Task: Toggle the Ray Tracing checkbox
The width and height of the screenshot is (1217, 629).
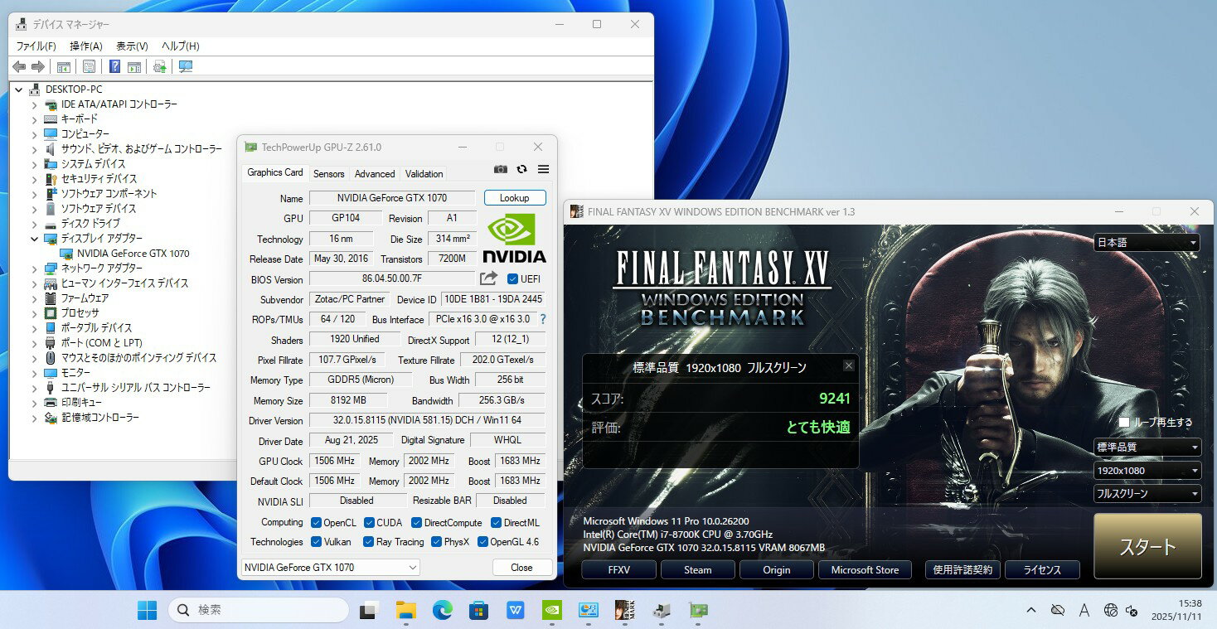Action: (367, 542)
